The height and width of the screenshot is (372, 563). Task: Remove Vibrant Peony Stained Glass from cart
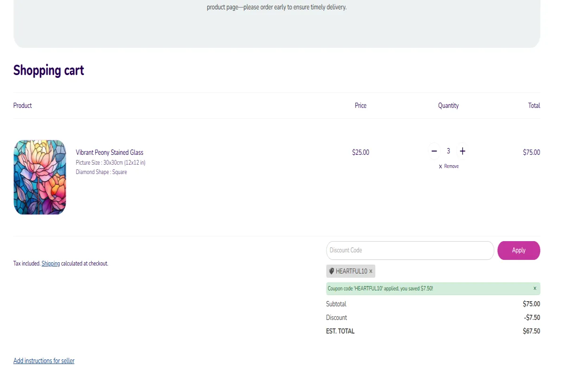(449, 167)
